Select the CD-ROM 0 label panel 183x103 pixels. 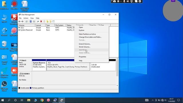coord(25,78)
